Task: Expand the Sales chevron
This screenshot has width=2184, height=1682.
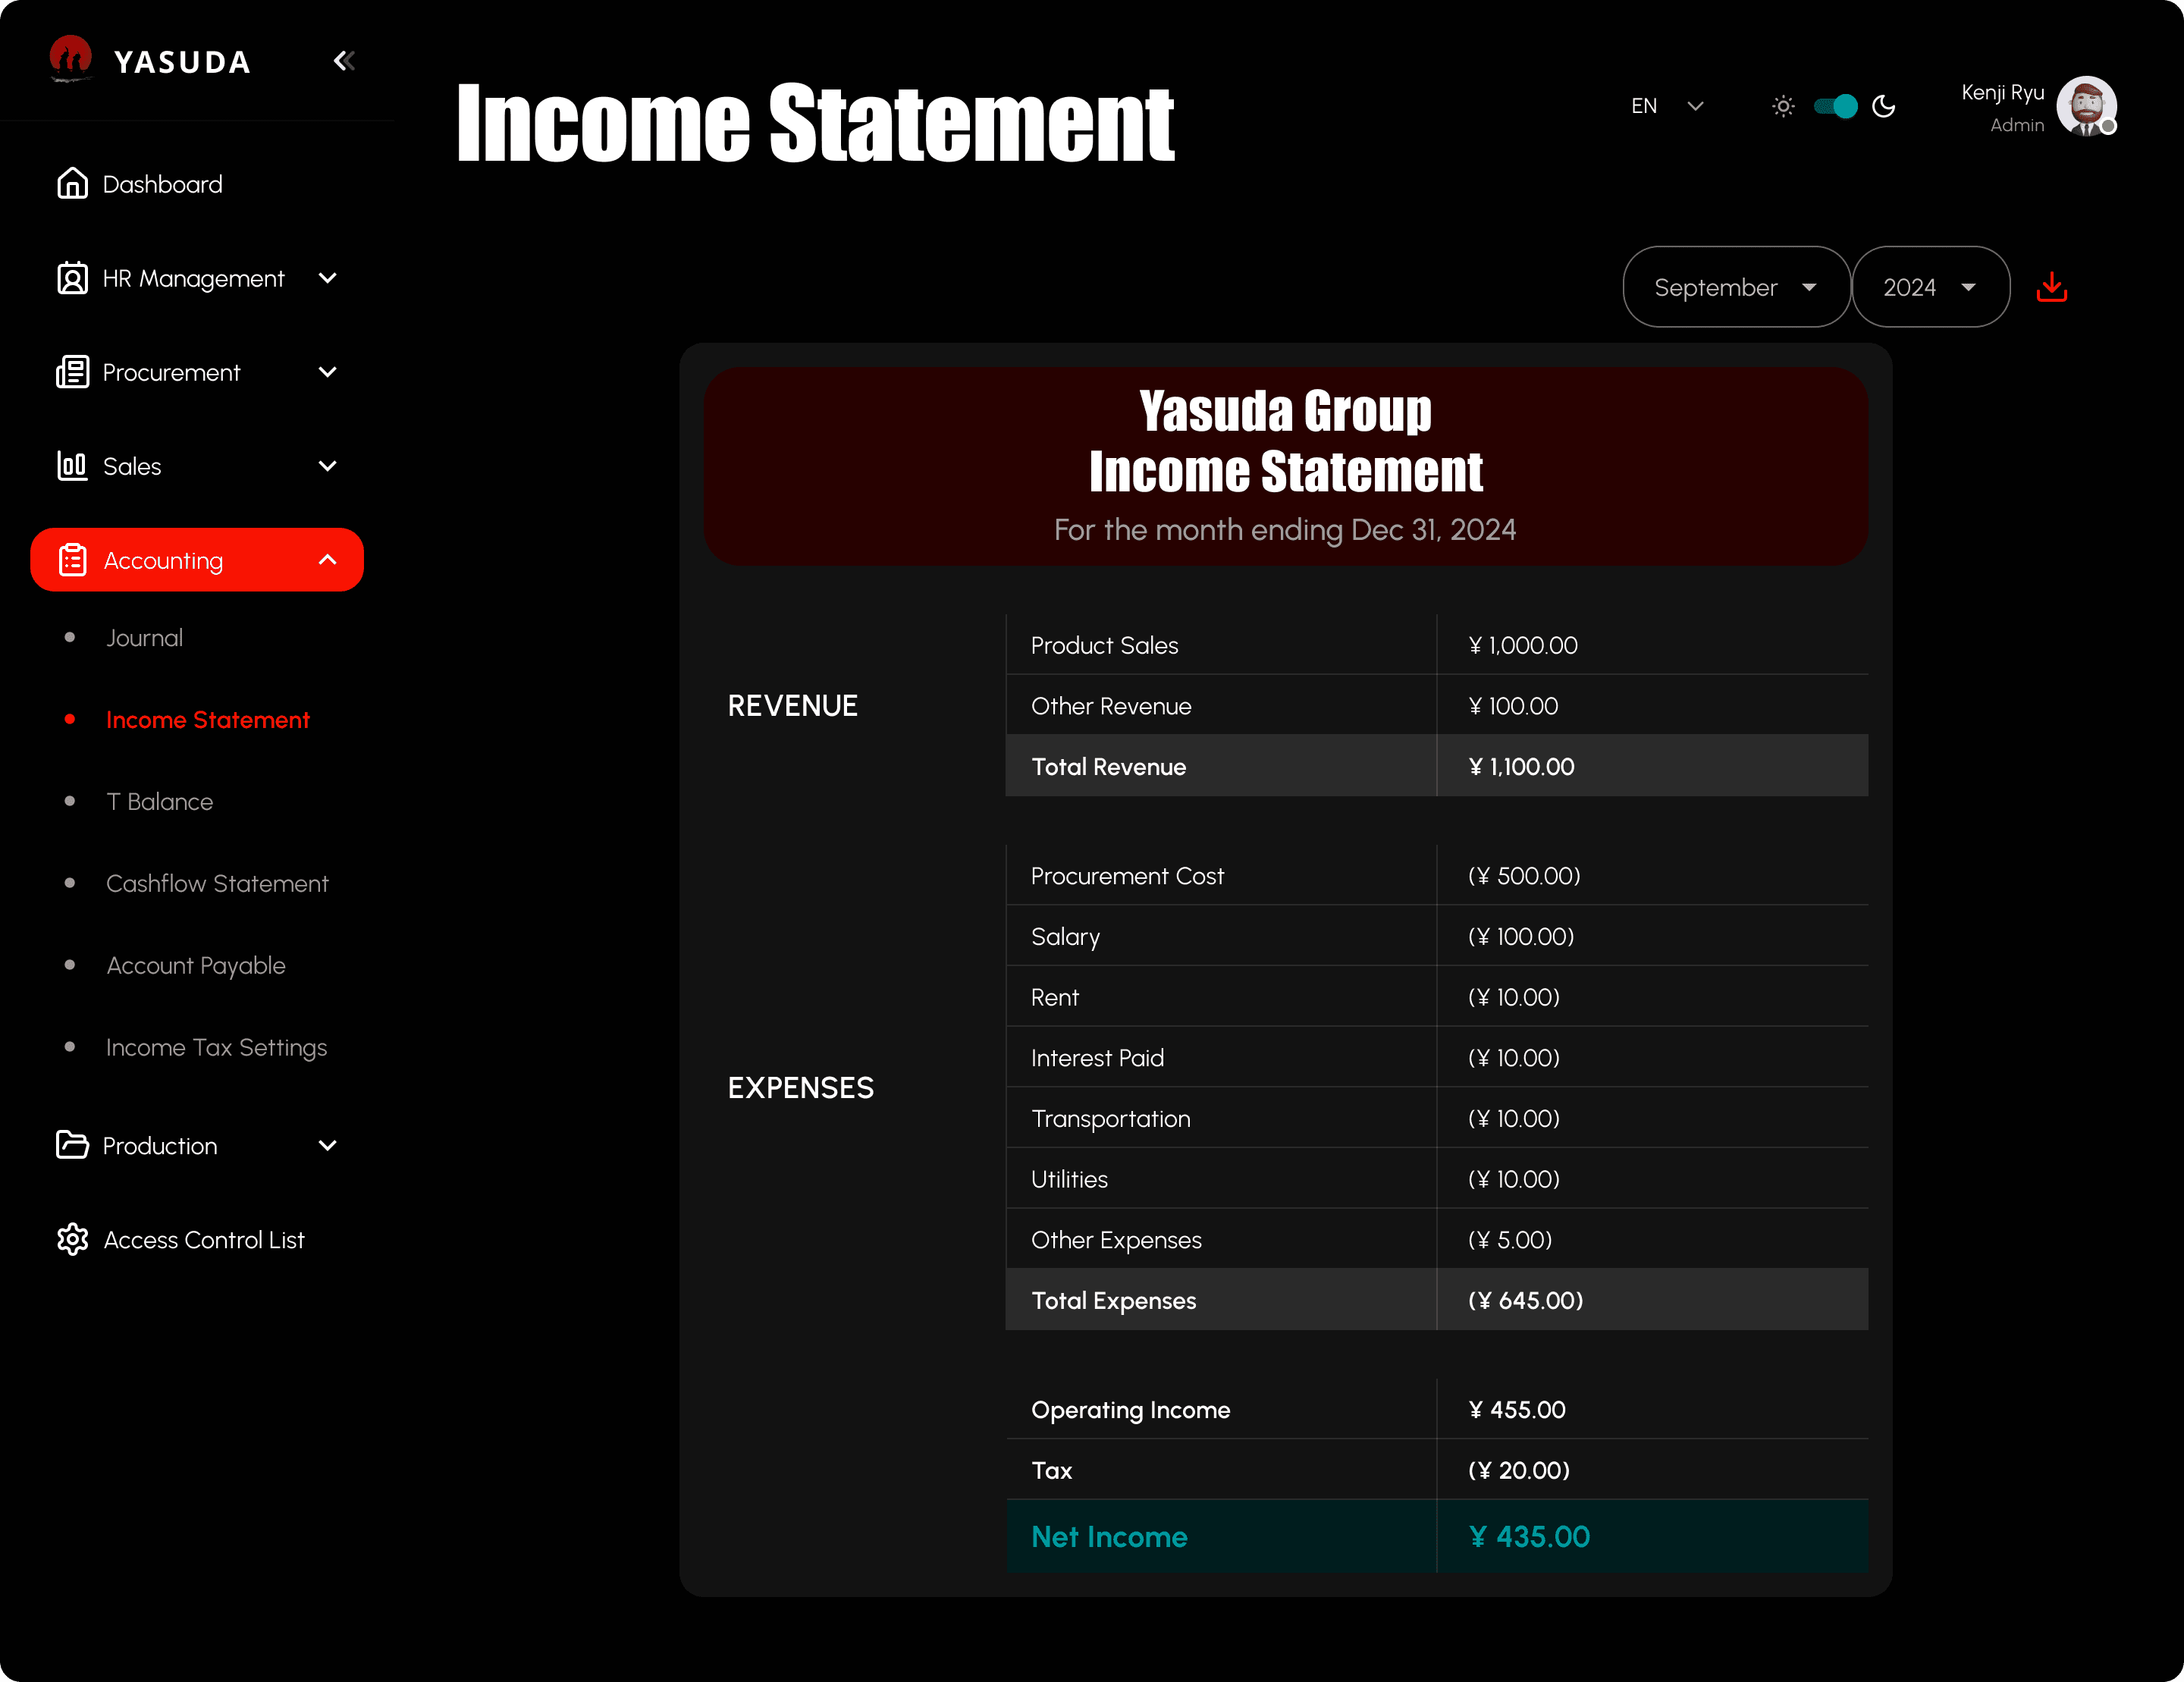Action: (x=327, y=466)
